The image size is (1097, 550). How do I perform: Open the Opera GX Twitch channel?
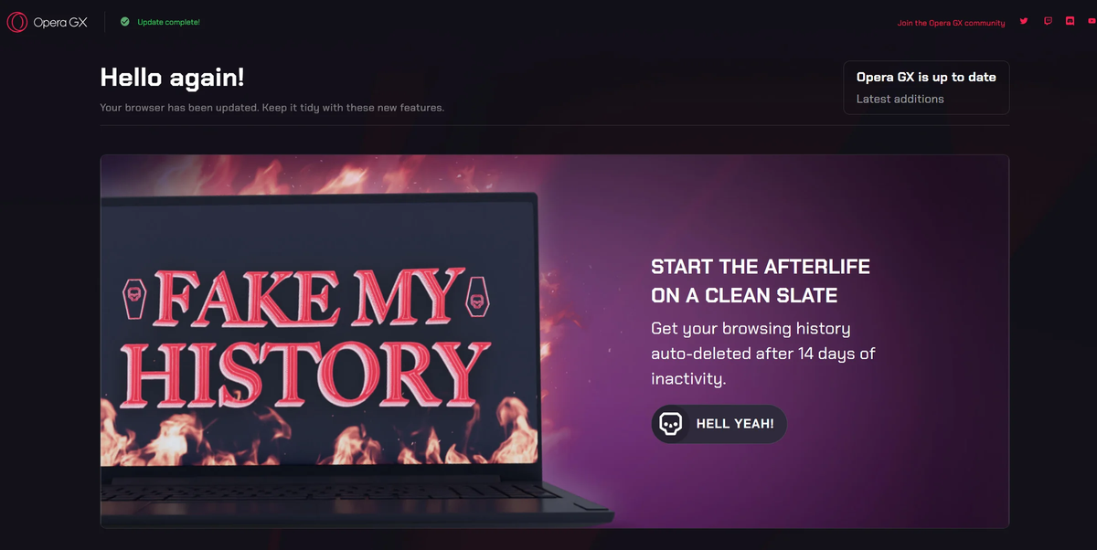click(x=1048, y=22)
